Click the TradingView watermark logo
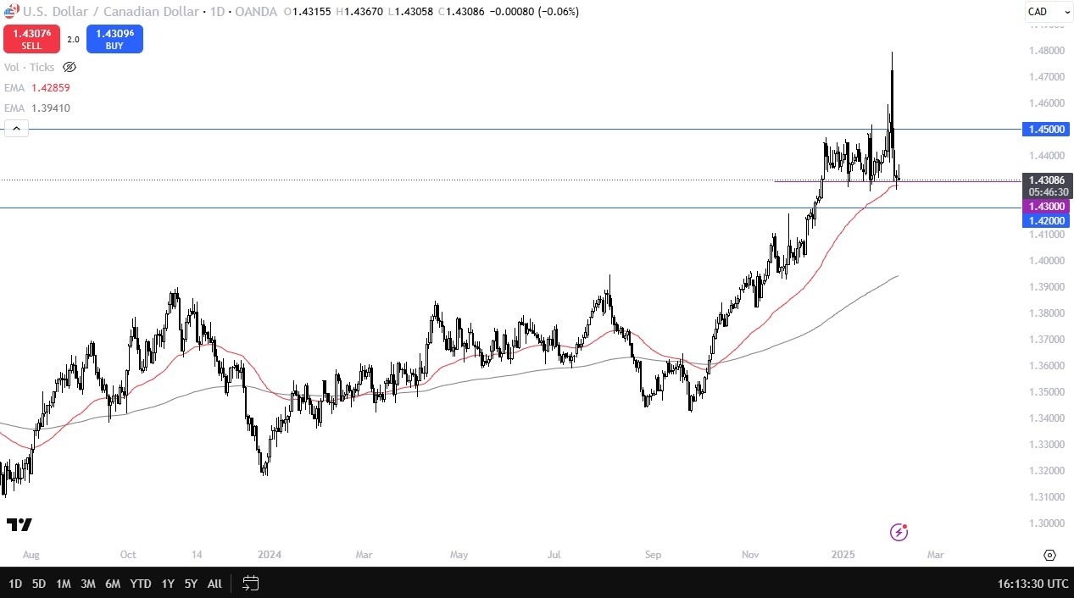Image resolution: width=1074 pixels, height=598 pixels. point(20,524)
